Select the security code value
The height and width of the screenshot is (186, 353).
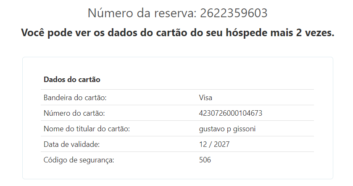205,160
